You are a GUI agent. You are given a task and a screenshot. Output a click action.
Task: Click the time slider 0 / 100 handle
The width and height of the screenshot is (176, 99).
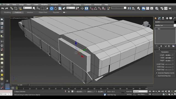20,85
